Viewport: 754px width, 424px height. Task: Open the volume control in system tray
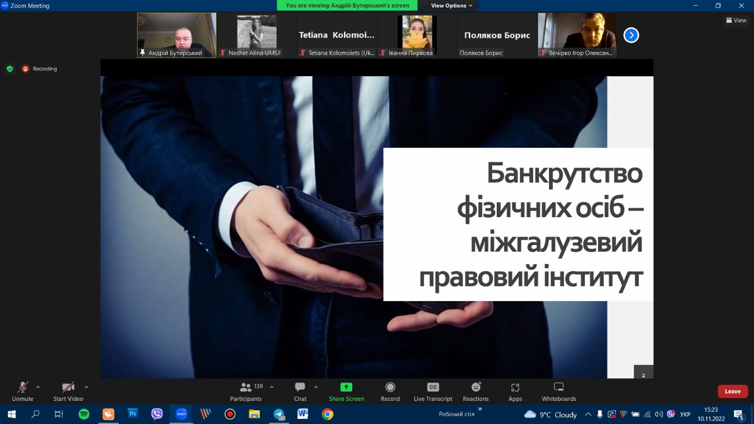[659, 415]
